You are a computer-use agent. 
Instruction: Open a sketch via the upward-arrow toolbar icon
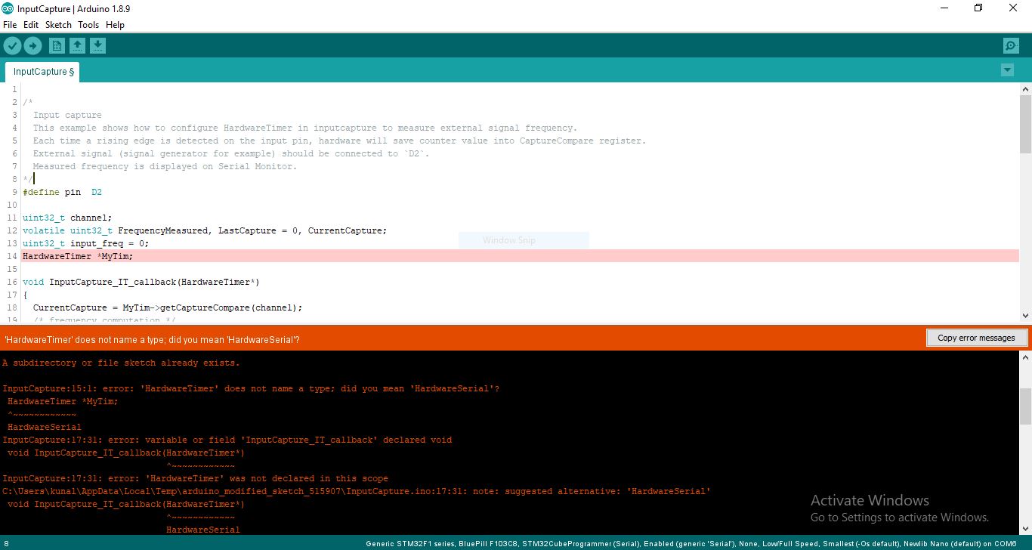click(x=77, y=45)
